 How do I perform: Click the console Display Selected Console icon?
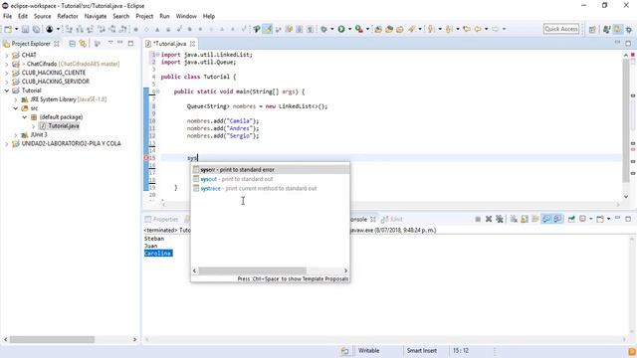pyautogui.click(x=583, y=219)
